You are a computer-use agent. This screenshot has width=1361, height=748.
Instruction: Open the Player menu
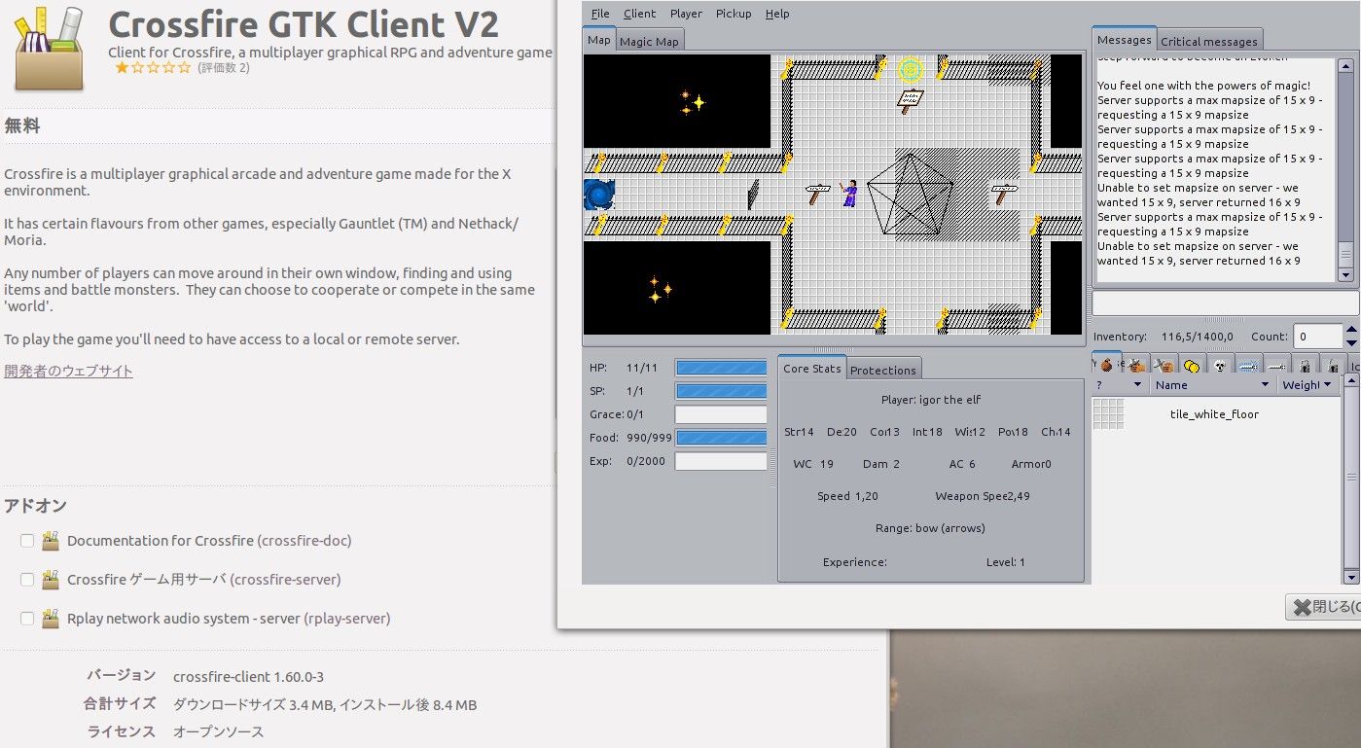point(686,14)
